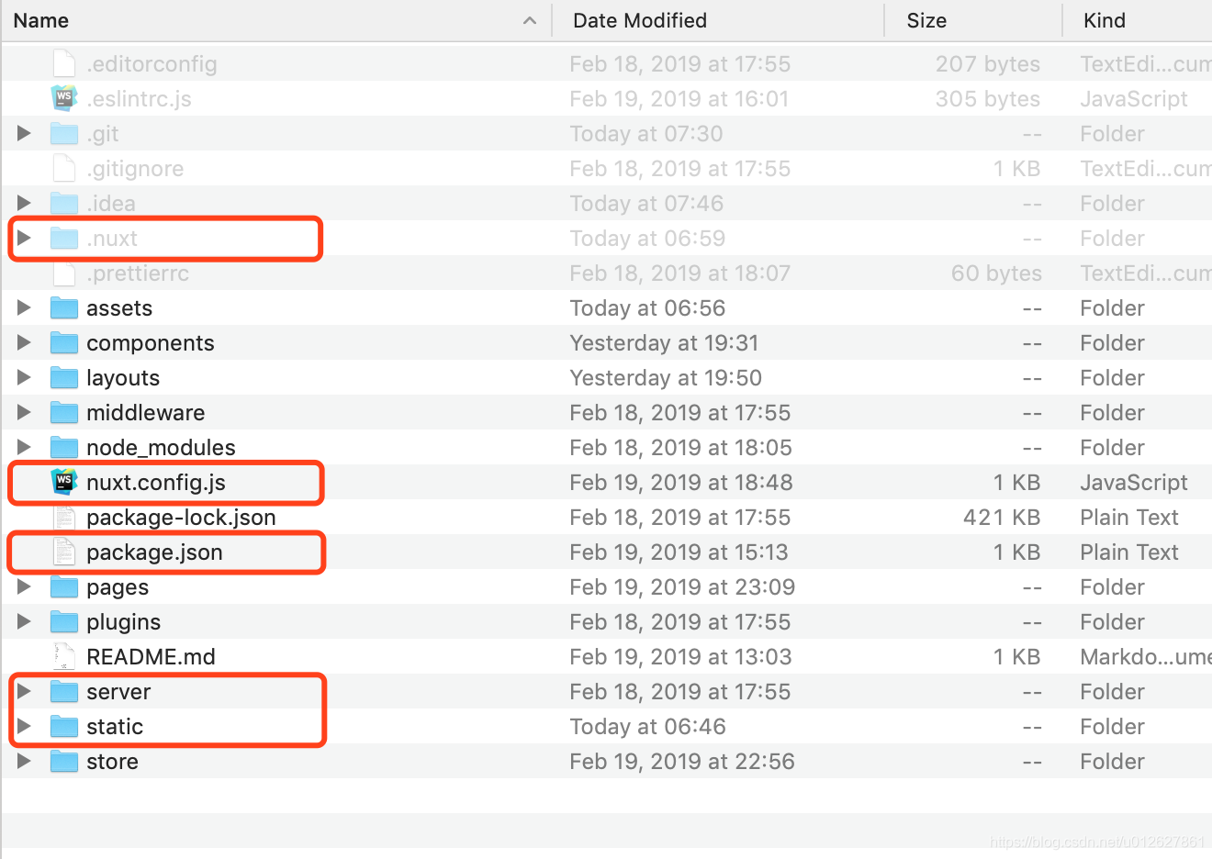Click the package.json file icon
This screenshot has height=859, width=1212.
[63, 552]
